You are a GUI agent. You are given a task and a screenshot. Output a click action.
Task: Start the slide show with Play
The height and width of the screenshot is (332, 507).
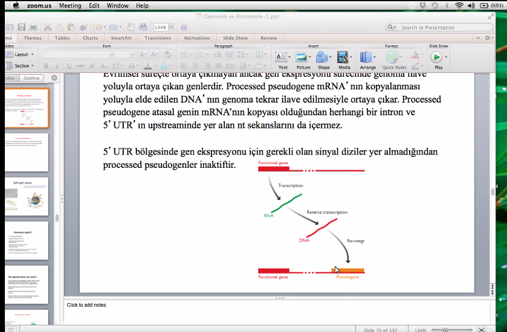pos(438,59)
